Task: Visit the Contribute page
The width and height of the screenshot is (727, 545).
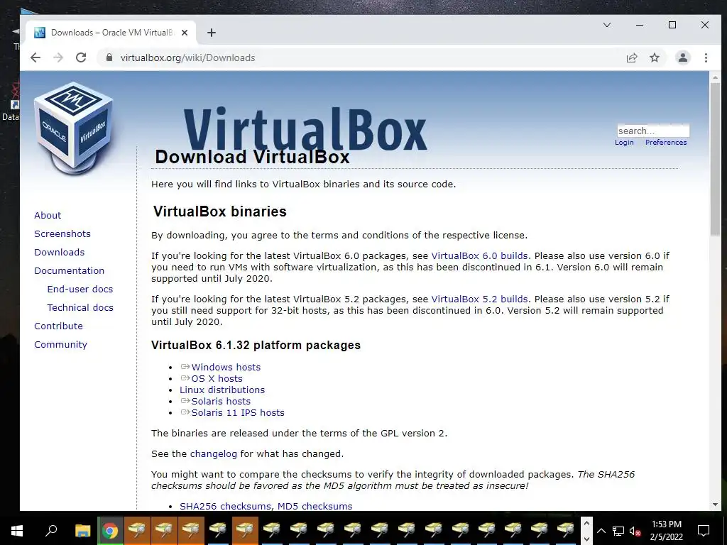Action: tap(58, 326)
